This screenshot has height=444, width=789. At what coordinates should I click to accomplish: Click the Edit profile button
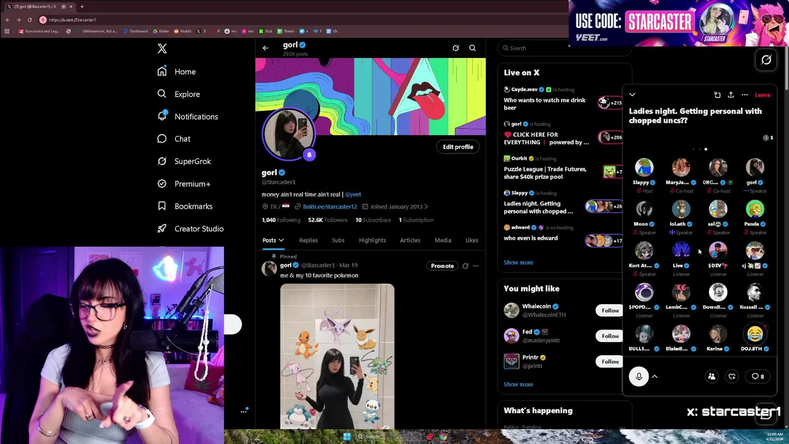(458, 147)
